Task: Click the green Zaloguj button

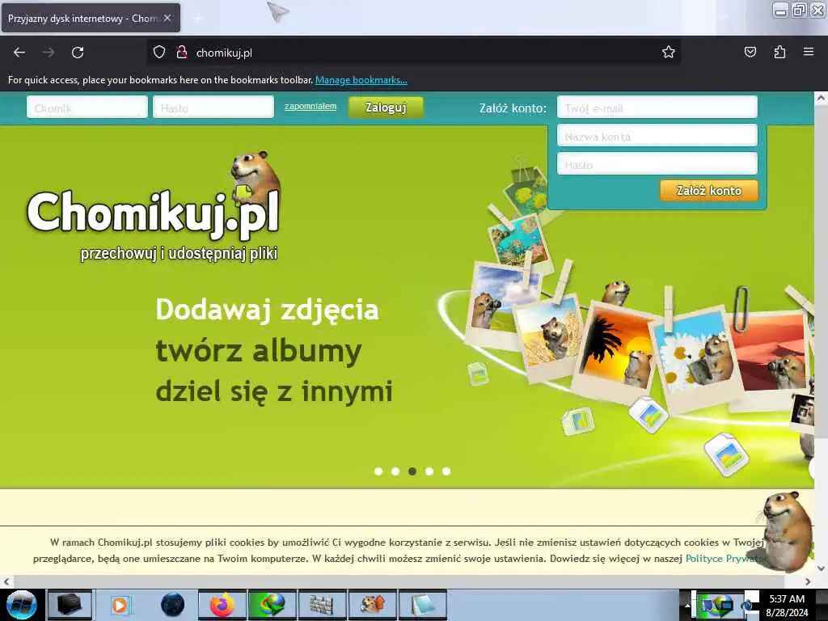Action: [x=386, y=108]
